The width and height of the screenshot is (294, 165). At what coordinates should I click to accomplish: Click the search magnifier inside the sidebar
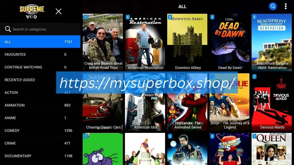[x=8, y=29]
